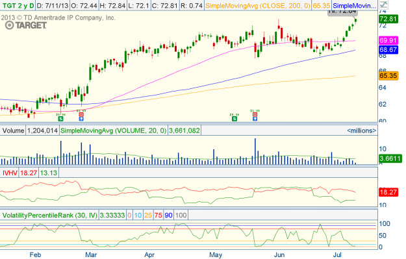Click the green 3.6611 volume axis bubble
The height and width of the screenshot is (259, 406).
point(390,158)
